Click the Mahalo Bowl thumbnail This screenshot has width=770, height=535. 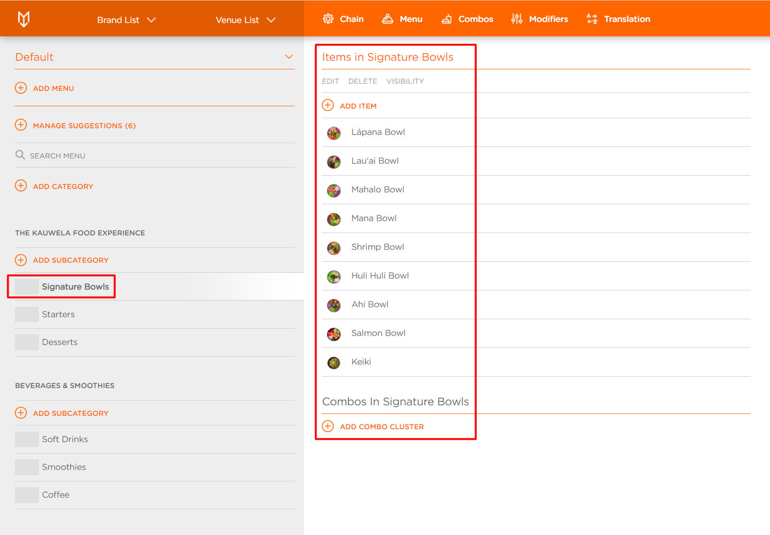(x=334, y=190)
